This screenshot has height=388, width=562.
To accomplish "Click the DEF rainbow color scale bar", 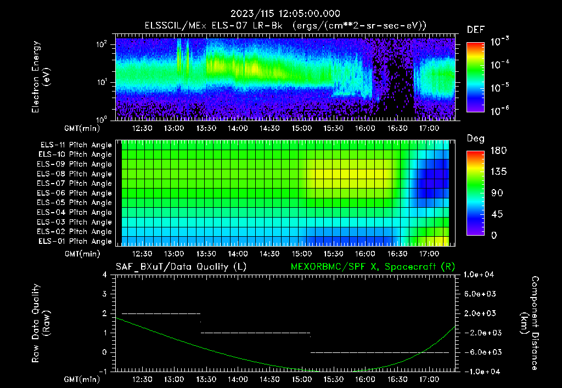I will [475, 77].
